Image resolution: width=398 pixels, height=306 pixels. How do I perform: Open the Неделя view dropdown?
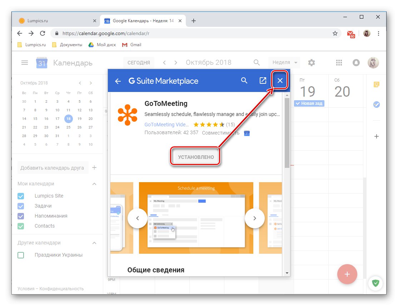coord(284,62)
